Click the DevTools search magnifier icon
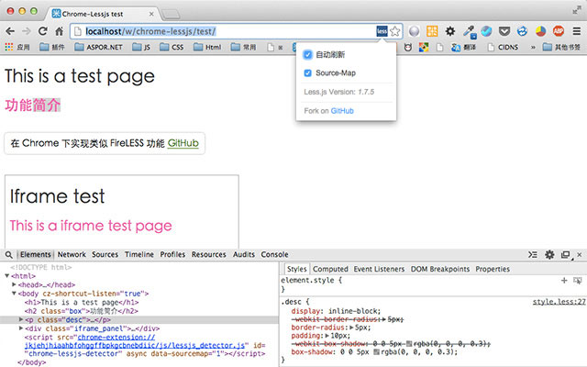 (x=8, y=255)
